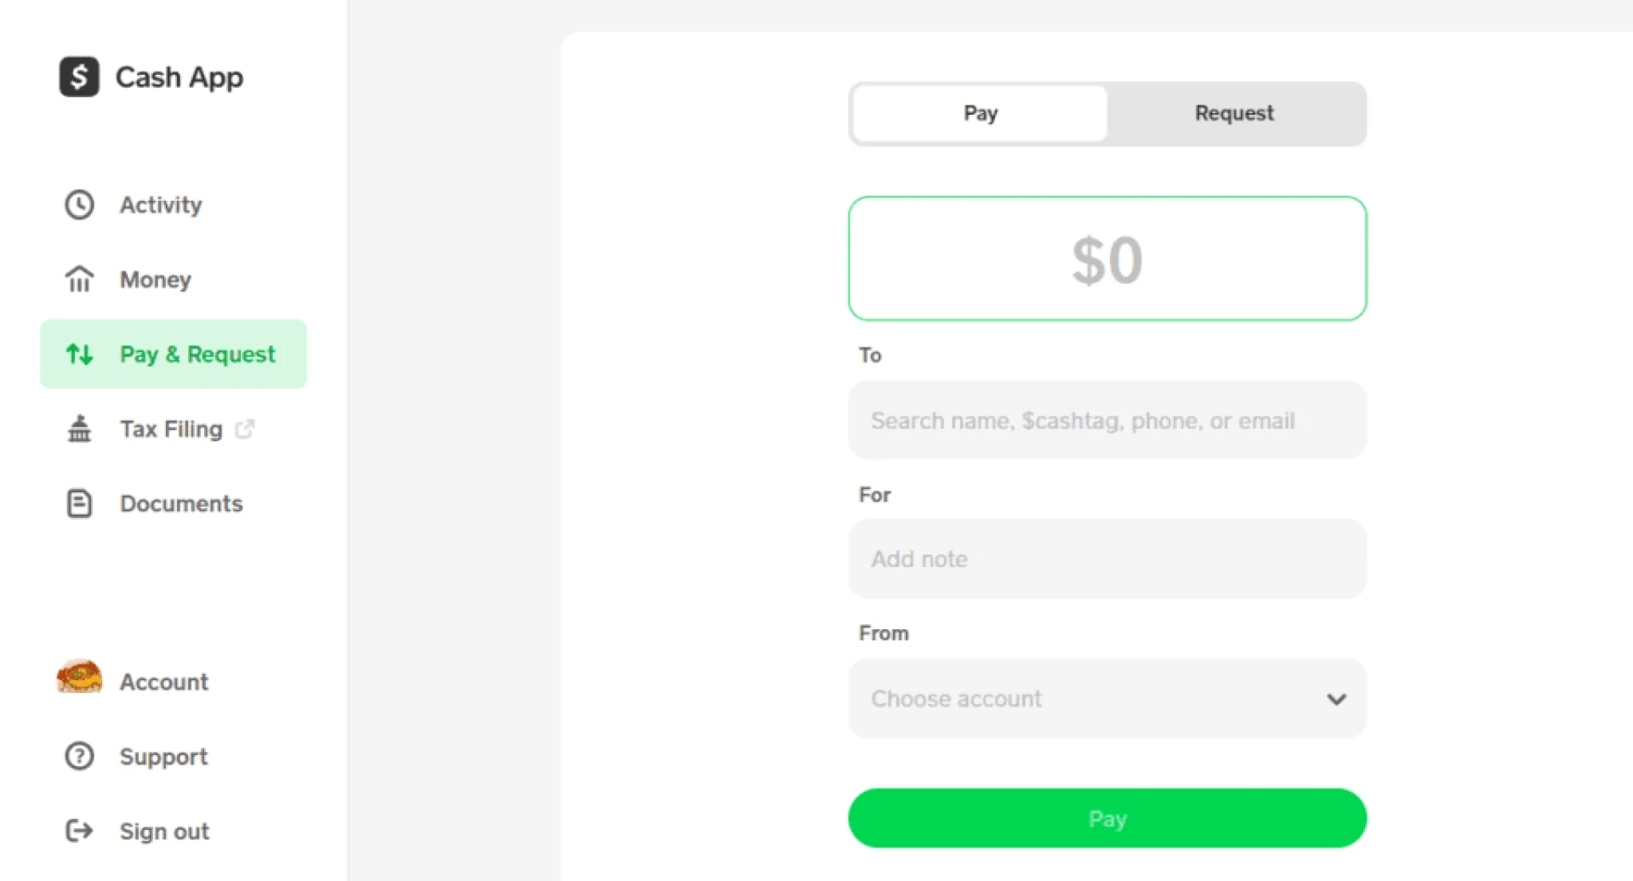1633x881 pixels.
Task: Expand the From account selector
Action: (1106, 698)
